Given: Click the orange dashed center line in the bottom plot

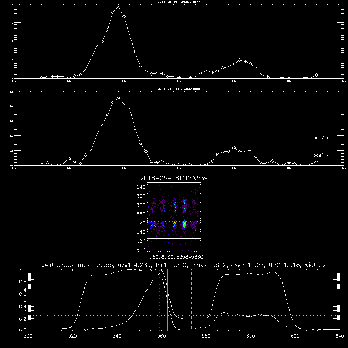Looking at the screenshot, I should (x=191, y=300).
